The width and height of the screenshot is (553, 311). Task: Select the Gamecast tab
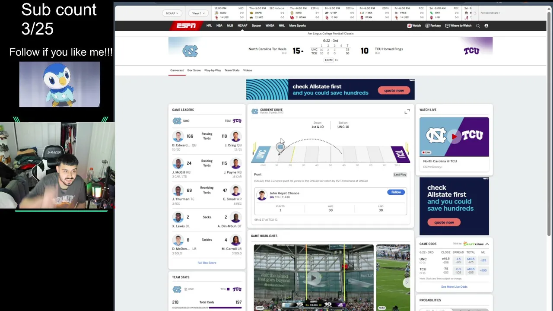[x=177, y=70]
